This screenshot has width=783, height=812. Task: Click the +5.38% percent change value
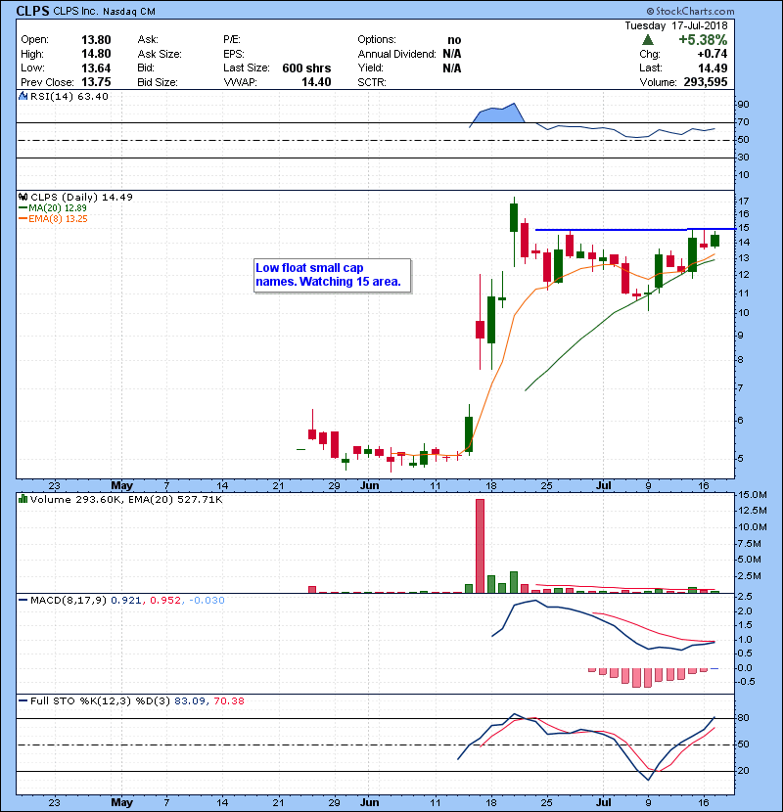[x=703, y=40]
